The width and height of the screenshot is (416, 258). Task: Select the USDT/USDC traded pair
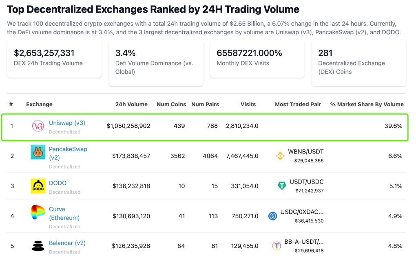point(306,182)
